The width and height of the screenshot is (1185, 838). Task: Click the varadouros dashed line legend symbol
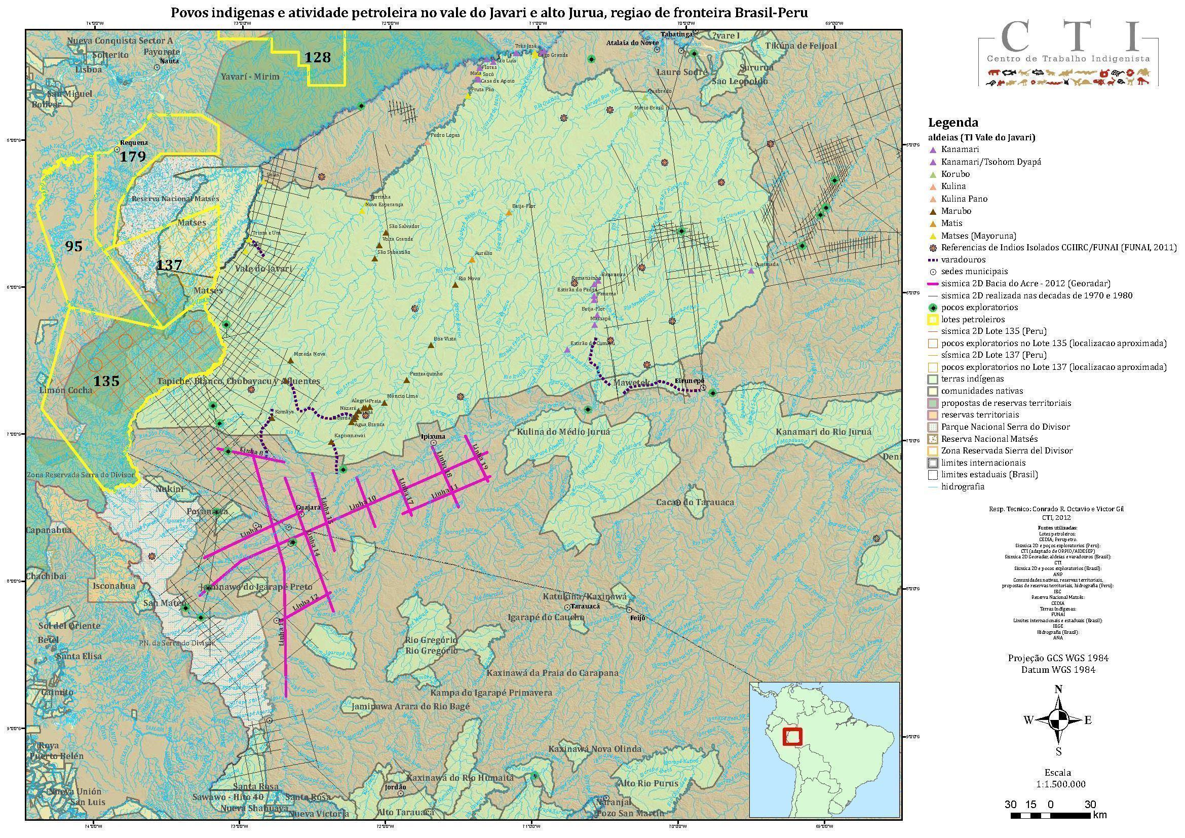(932, 260)
